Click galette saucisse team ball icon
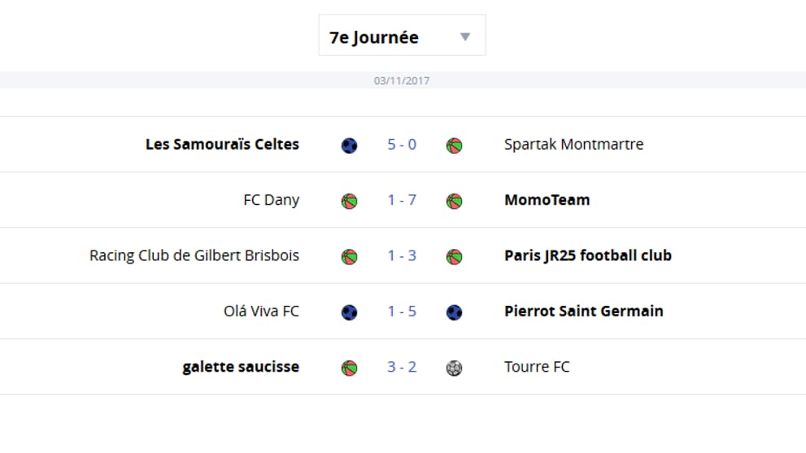806x453 pixels. tap(349, 368)
